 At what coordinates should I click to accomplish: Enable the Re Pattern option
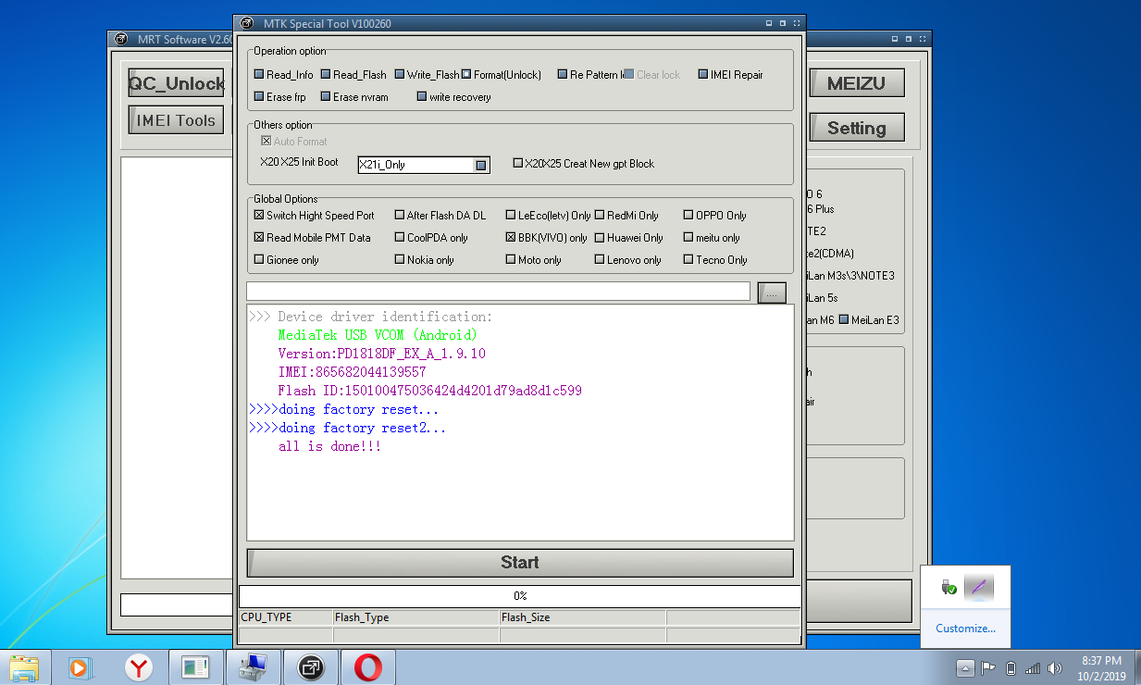[x=563, y=75]
